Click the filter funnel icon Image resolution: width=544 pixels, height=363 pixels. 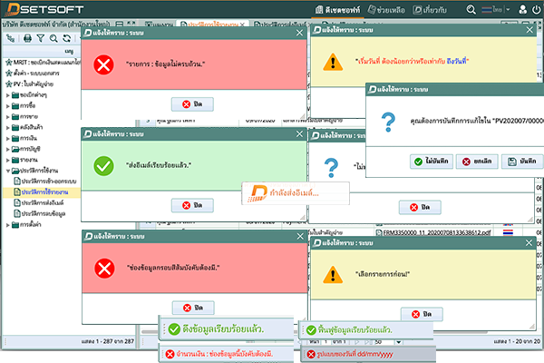(41, 39)
